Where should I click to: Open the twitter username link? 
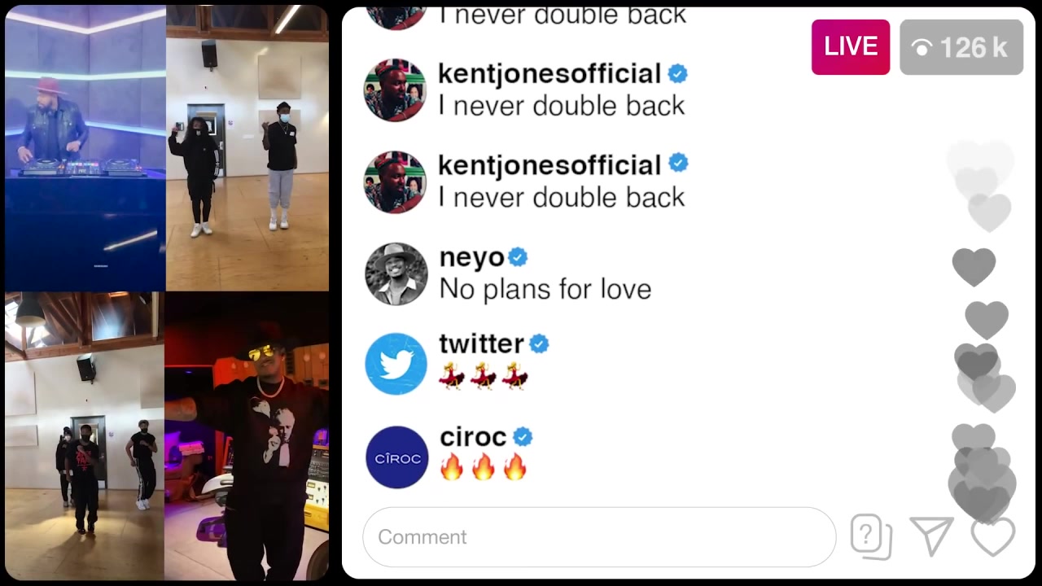pos(481,343)
